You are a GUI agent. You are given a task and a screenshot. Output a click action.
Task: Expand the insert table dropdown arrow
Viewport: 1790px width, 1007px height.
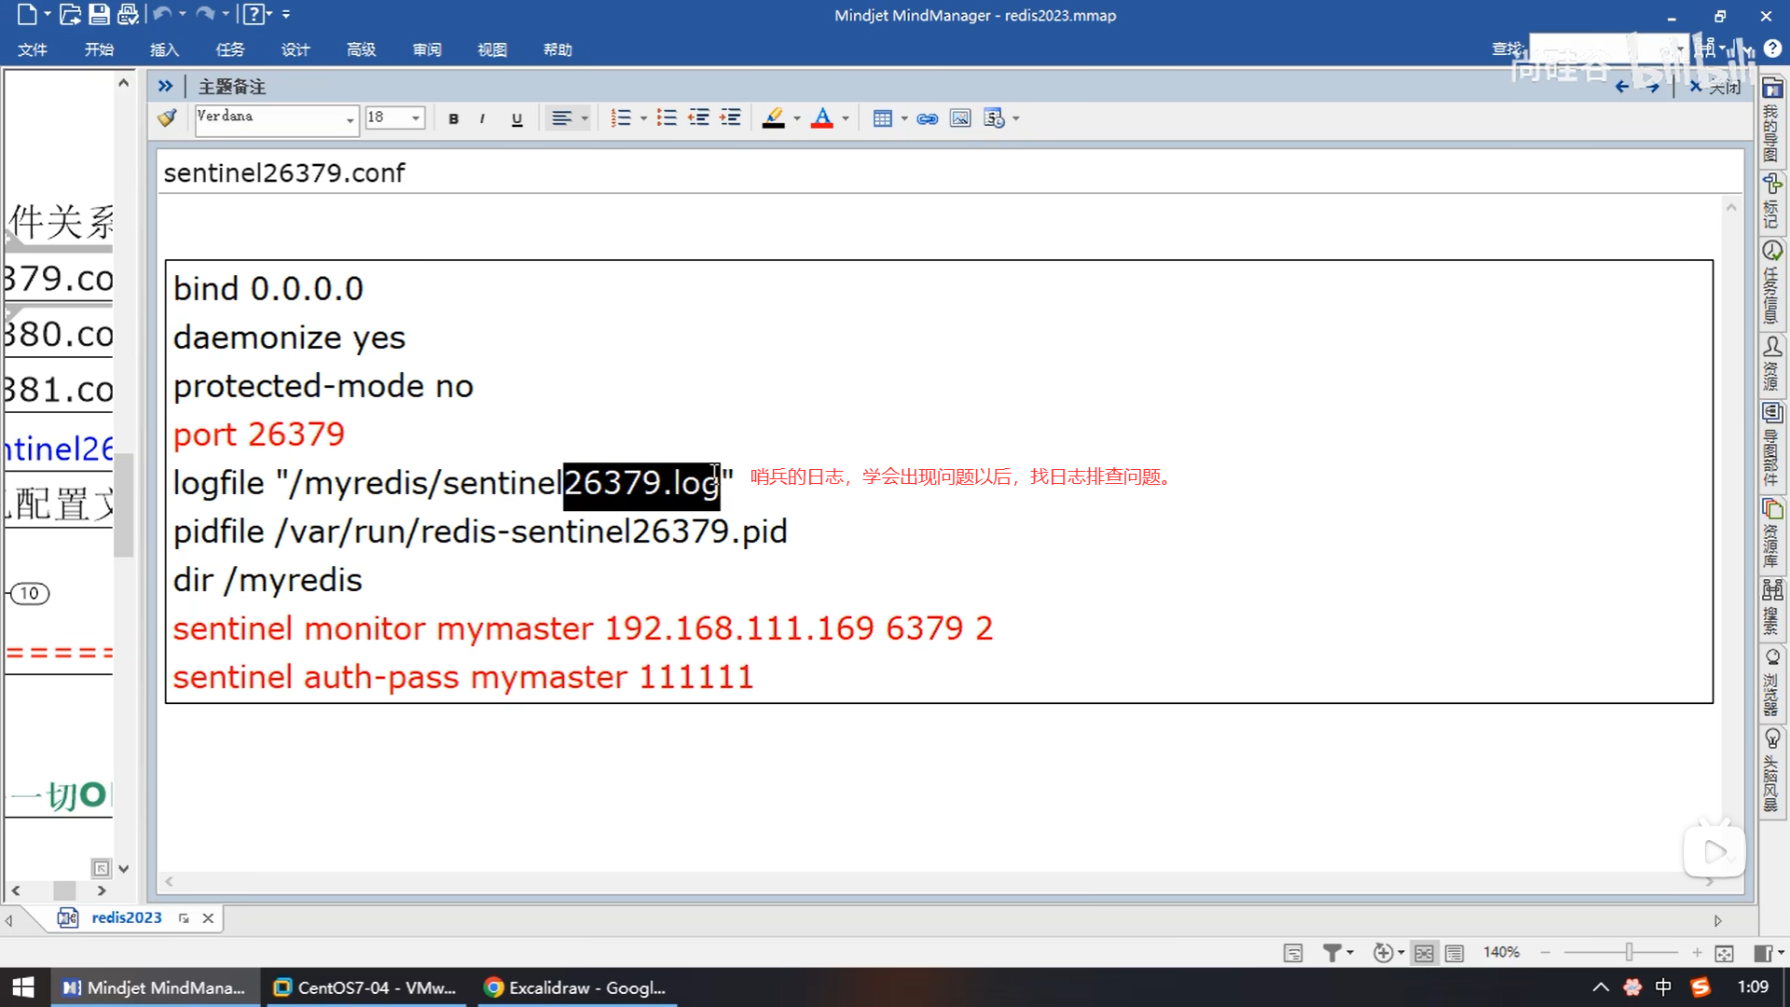903,118
